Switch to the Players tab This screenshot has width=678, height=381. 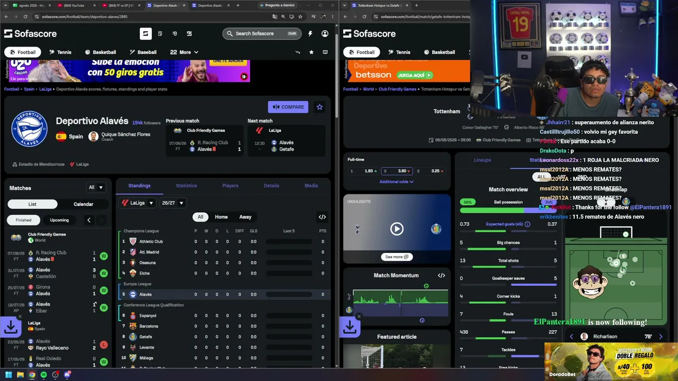[x=230, y=186]
